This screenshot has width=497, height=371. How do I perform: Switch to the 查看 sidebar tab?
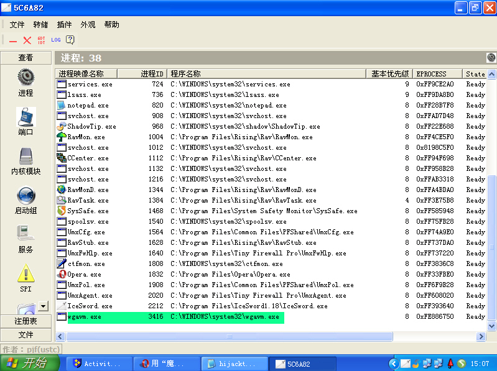(26, 58)
